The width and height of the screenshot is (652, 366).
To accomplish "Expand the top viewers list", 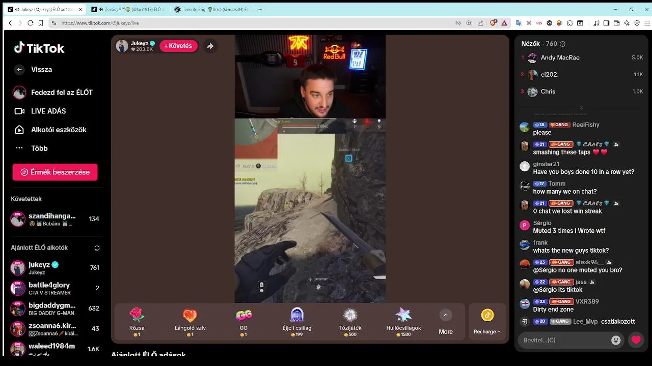I will tap(581, 108).
